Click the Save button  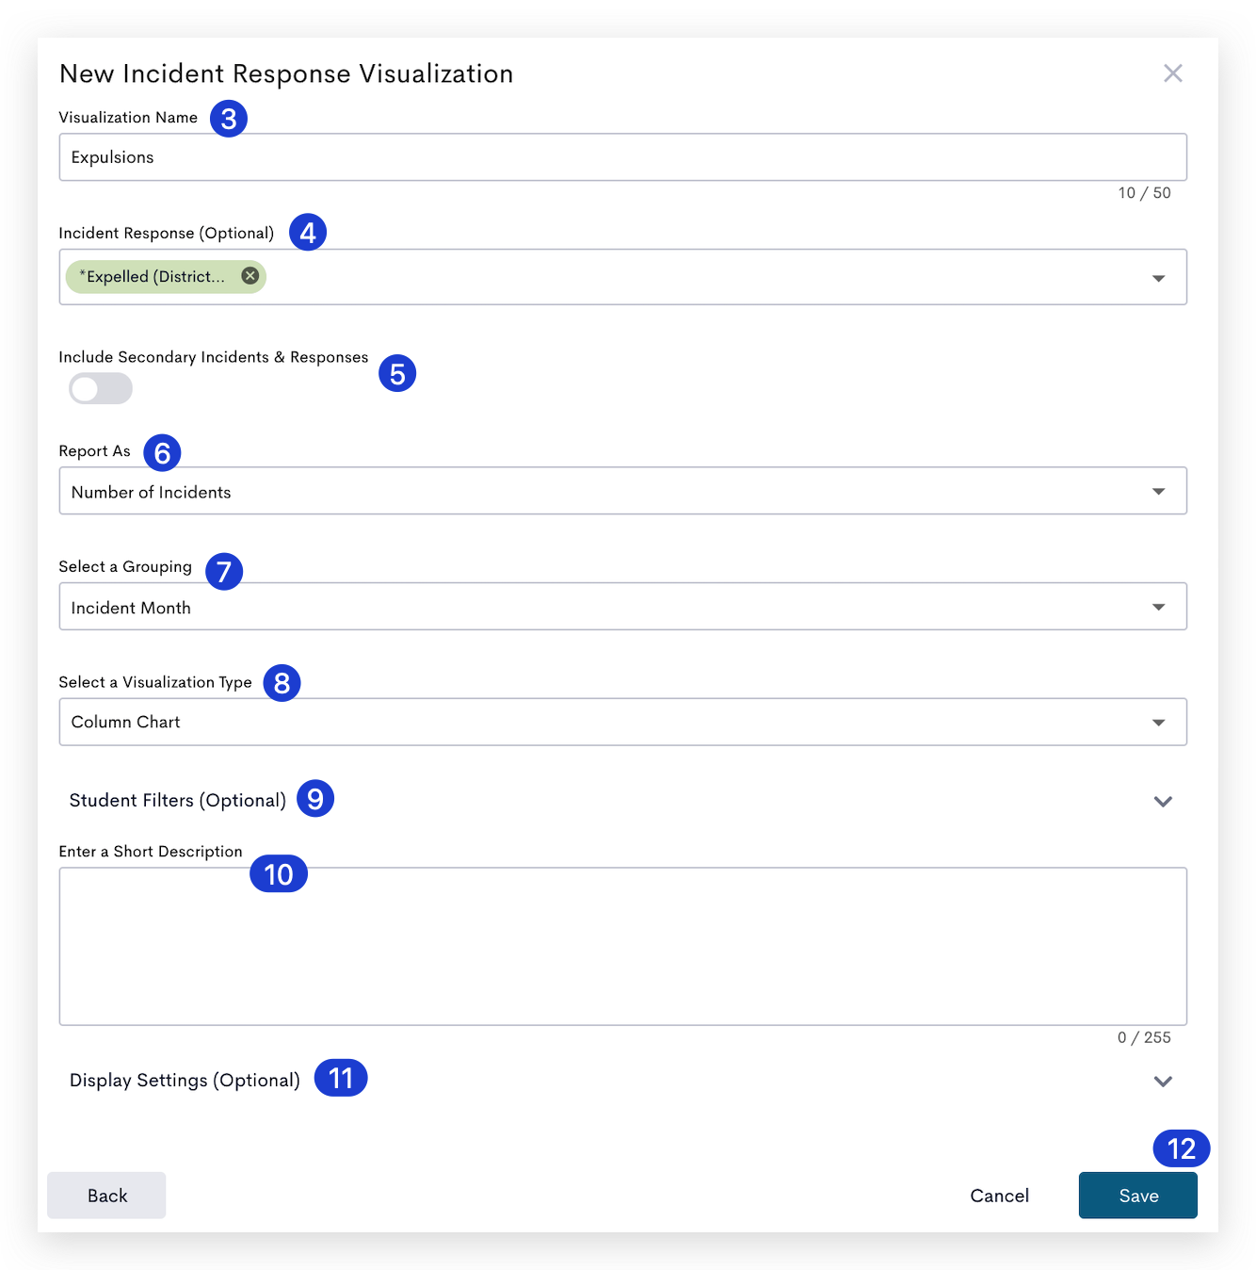click(x=1137, y=1196)
